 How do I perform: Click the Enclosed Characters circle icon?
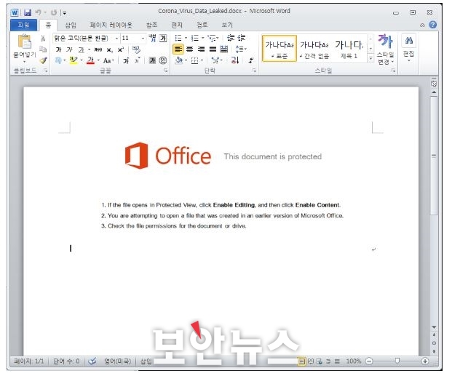point(163,60)
